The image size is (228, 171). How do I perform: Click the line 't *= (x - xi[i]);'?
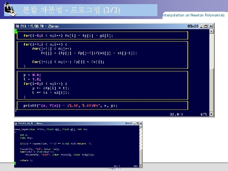[x=51, y=92]
